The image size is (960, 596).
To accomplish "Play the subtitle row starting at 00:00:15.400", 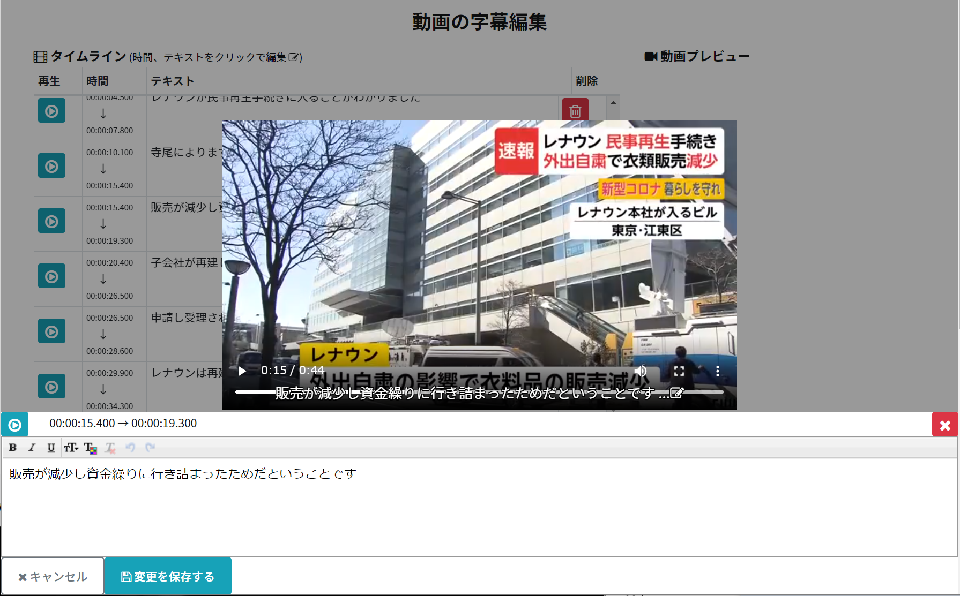I will [51, 221].
